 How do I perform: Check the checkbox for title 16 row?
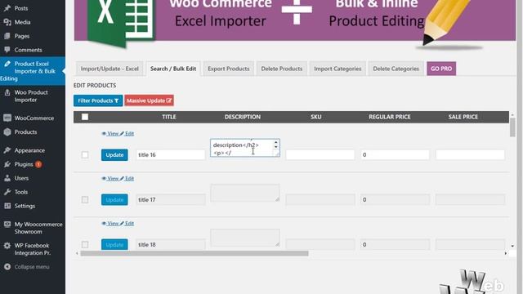pos(85,155)
